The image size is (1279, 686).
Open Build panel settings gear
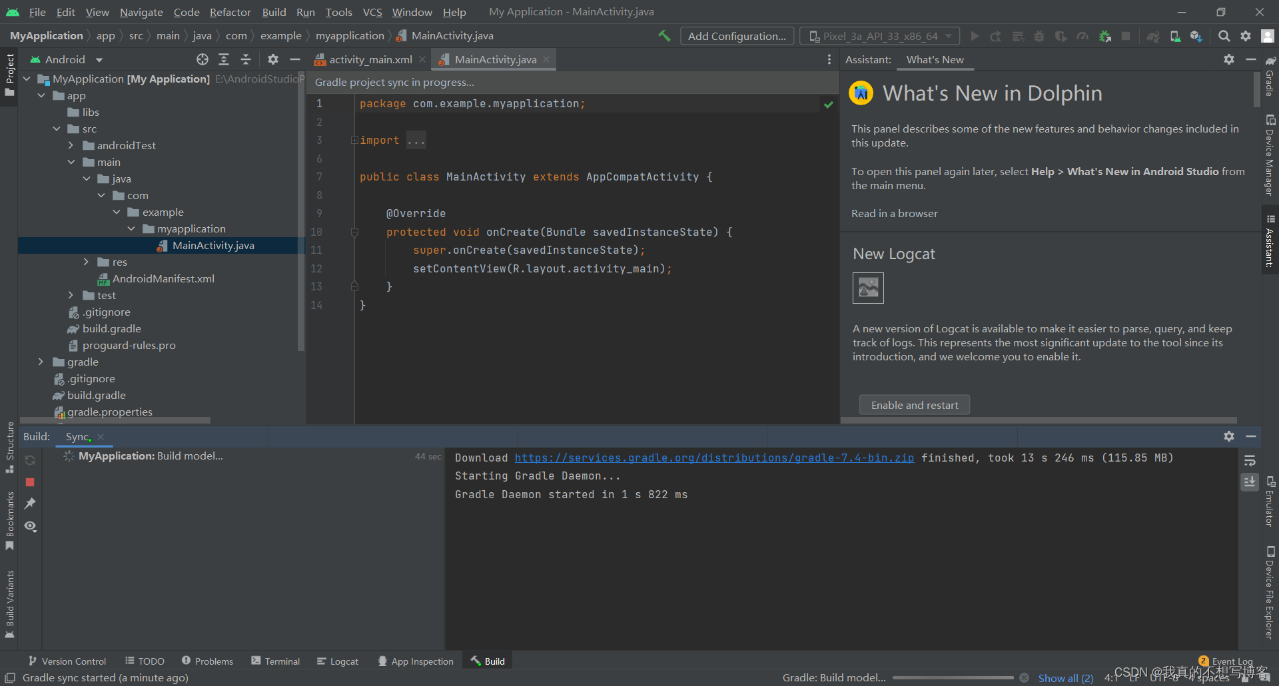pyautogui.click(x=1229, y=436)
